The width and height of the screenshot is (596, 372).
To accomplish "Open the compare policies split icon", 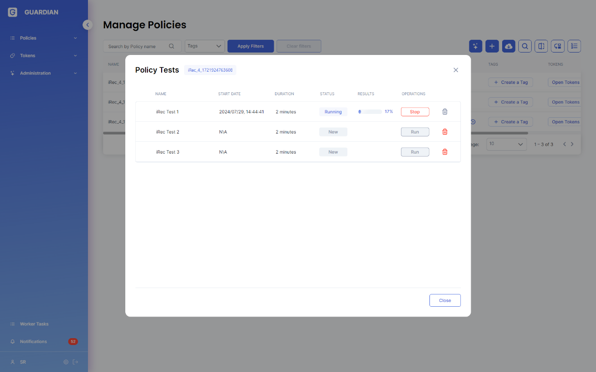I will point(541,46).
